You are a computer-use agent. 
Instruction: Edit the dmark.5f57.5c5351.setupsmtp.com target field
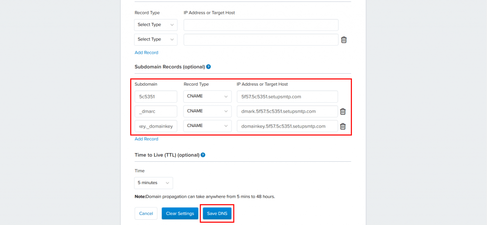coord(287,111)
